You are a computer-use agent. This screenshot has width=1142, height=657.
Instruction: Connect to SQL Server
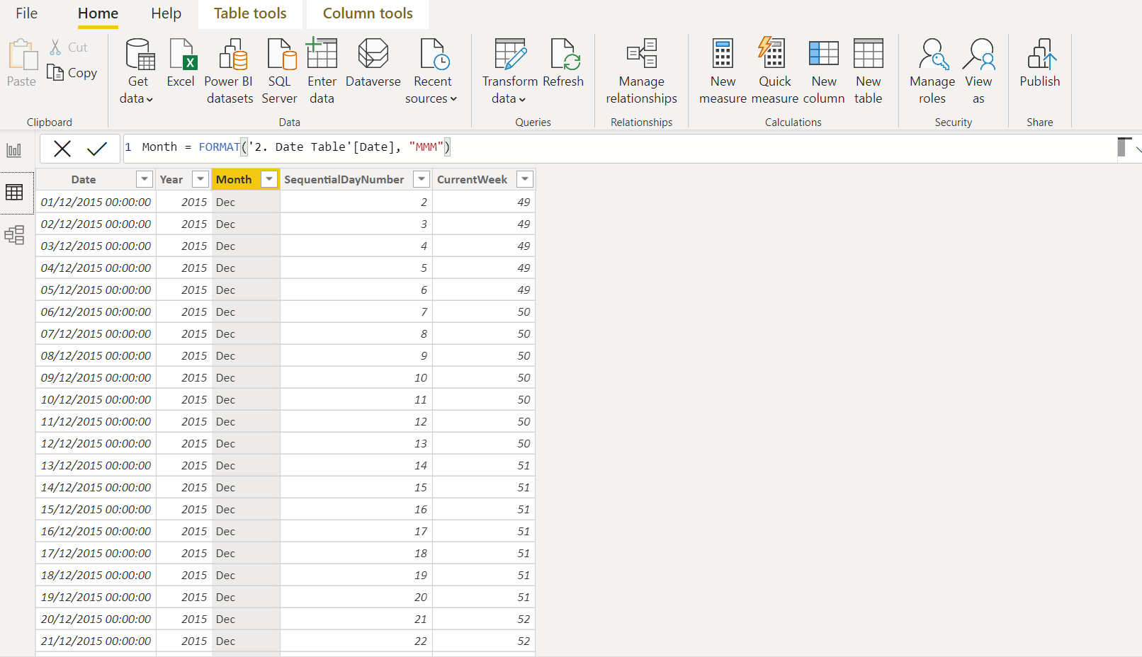(x=280, y=71)
